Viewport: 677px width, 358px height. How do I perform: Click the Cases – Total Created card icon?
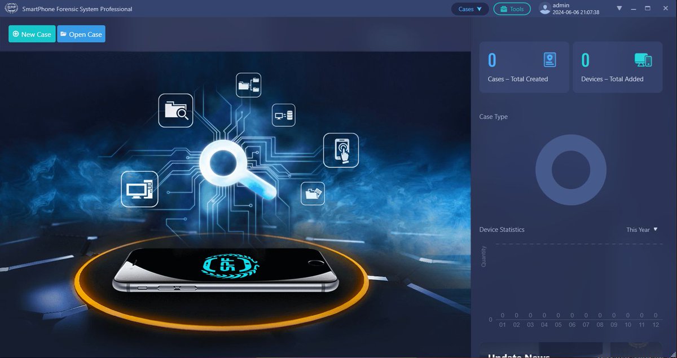[549, 60]
